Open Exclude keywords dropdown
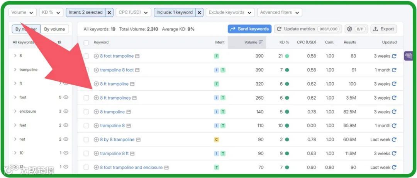This screenshot has height=178, width=417. click(230, 12)
